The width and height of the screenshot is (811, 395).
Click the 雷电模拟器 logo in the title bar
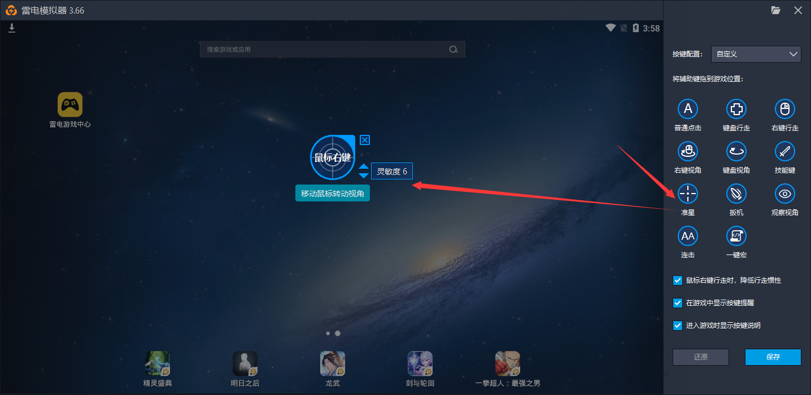[10, 10]
